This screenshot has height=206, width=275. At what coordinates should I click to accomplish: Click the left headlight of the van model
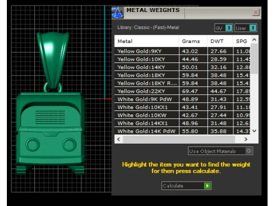[x=33, y=145]
